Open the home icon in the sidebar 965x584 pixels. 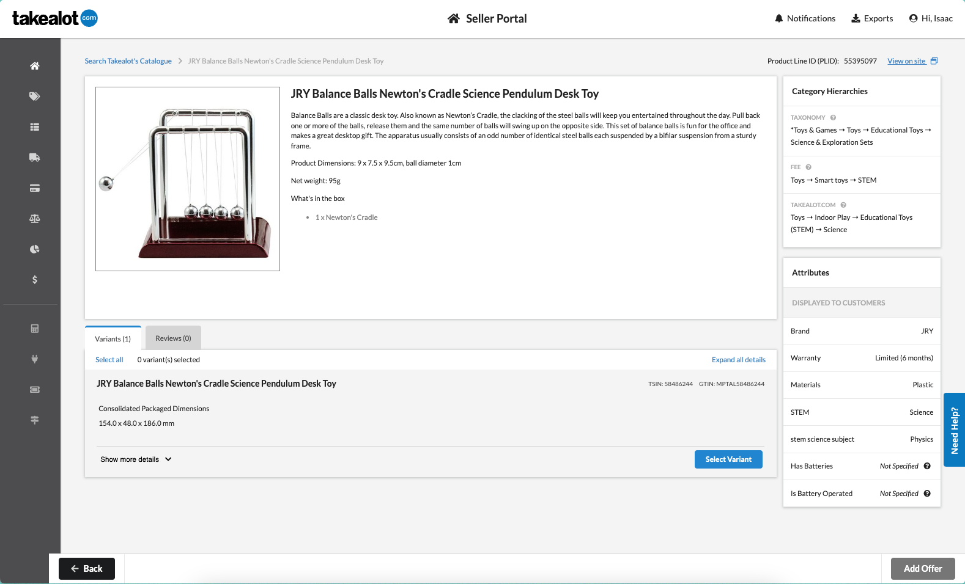(35, 66)
